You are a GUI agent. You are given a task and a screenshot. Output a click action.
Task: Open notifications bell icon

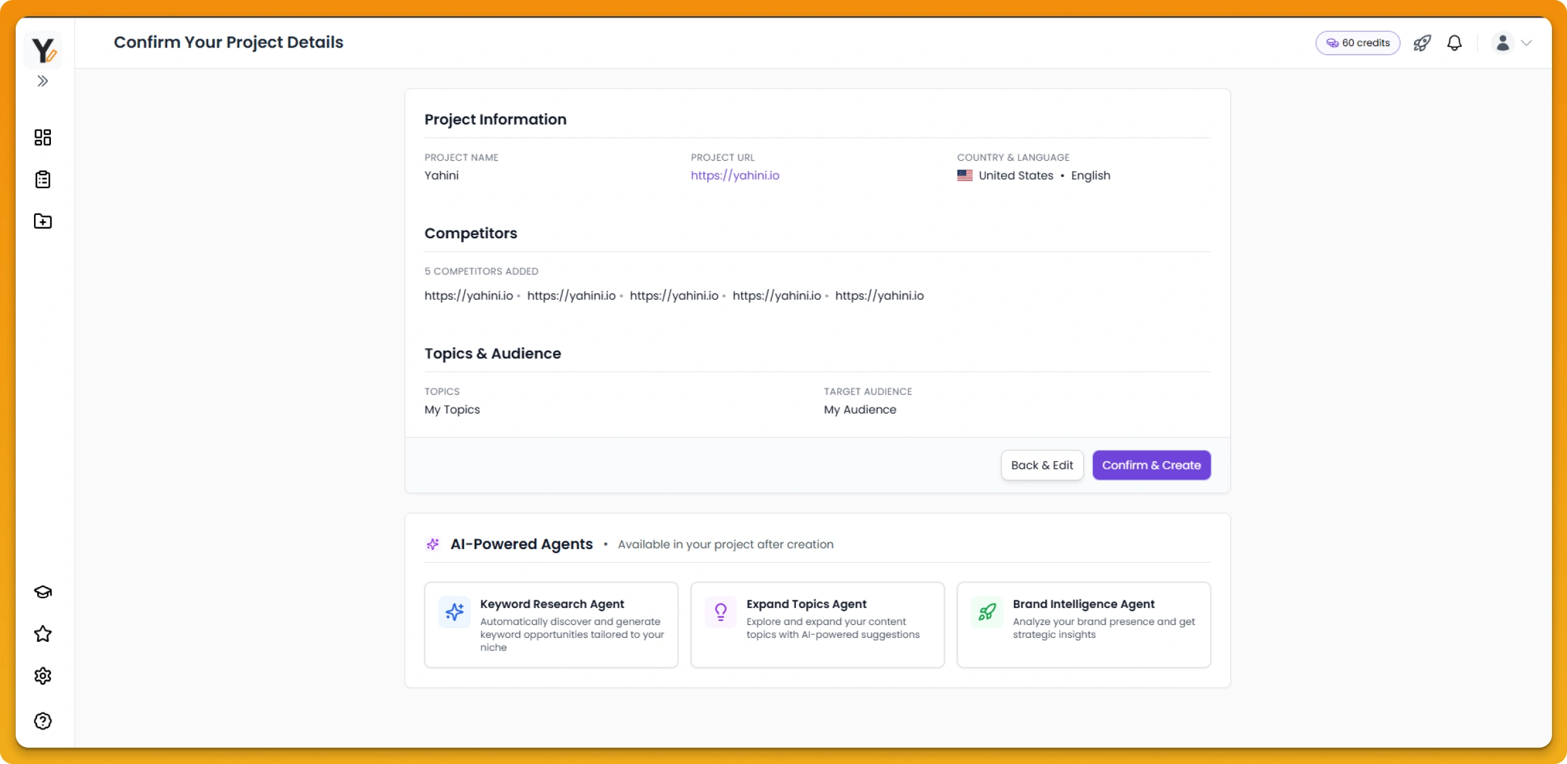pyautogui.click(x=1454, y=43)
